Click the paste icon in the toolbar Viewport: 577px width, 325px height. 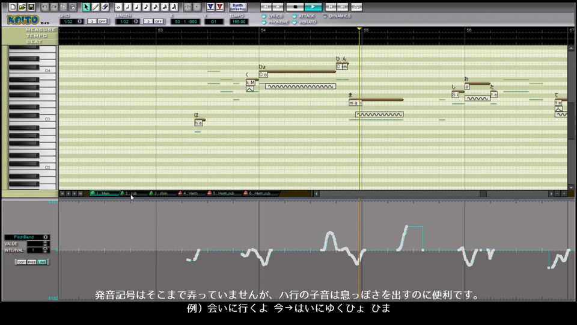73,7
